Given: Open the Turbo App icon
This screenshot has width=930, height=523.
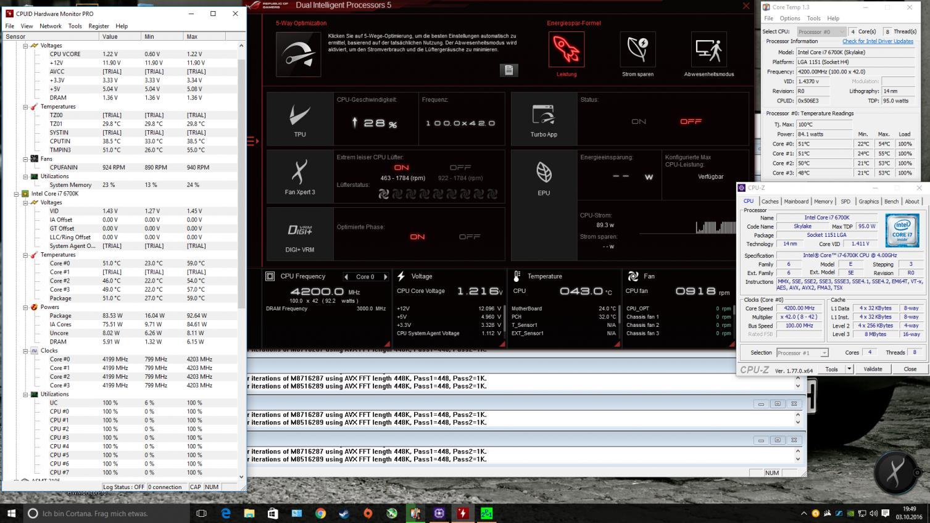Looking at the screenshot, I should point(543,115).
